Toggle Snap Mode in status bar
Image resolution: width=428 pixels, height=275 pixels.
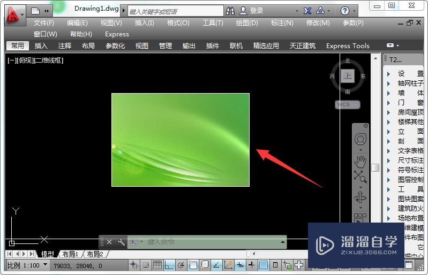pos(146,265)
